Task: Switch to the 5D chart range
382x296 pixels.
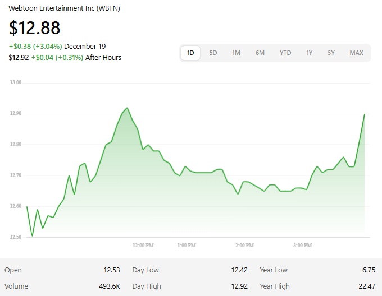Action: pyautogui.click(x=213, y=53)
